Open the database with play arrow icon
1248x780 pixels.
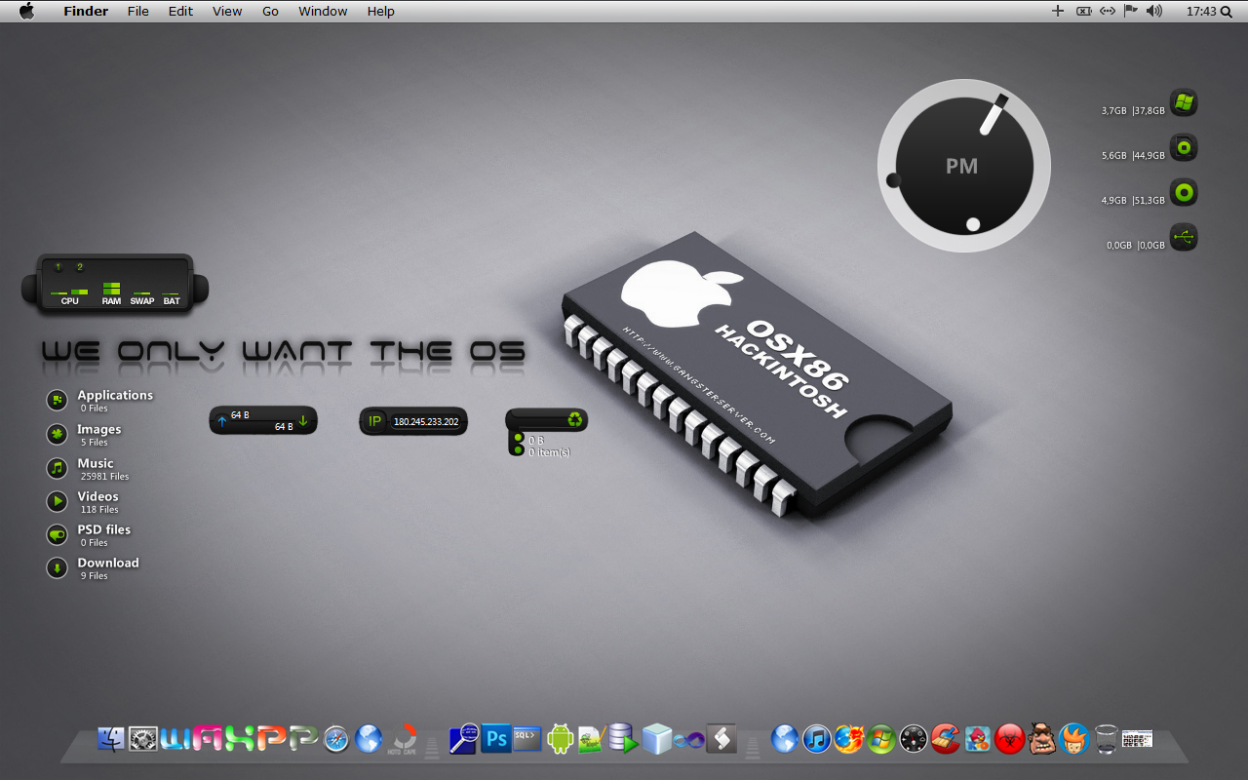tap(623, 738)
